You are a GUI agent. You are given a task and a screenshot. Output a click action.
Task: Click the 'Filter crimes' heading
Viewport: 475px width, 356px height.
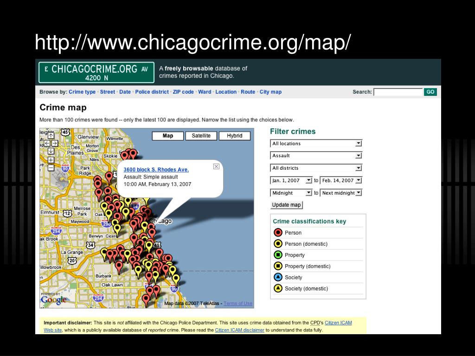[x=293, y=131]
